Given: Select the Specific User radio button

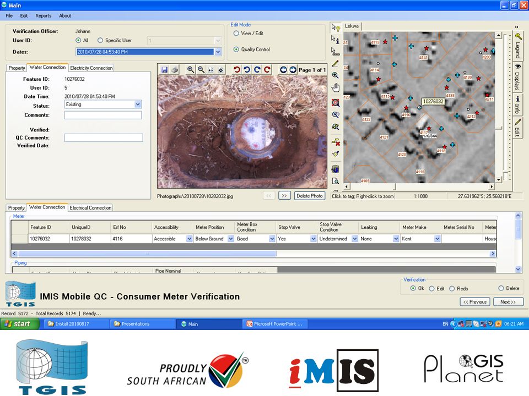Looking at the screenshot, I should 100,40.
